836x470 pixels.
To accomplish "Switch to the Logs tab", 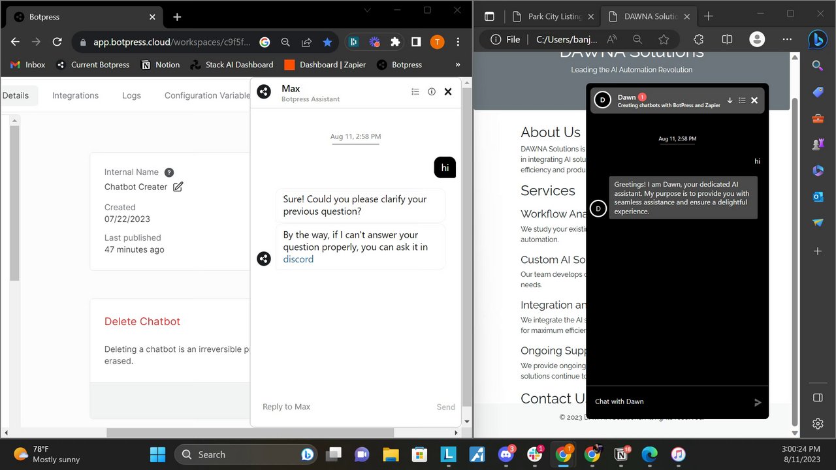I will (131, 95).
